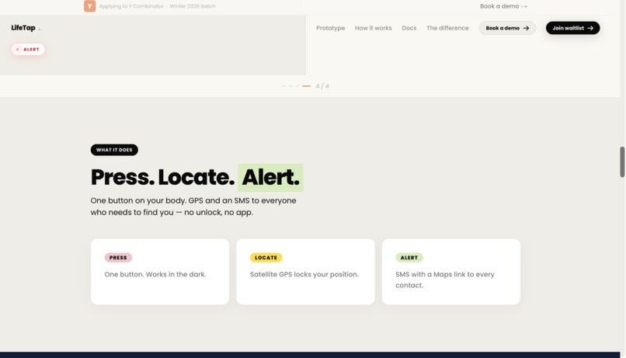
Task: Select the LOCATE card badge
Action: 266,257
